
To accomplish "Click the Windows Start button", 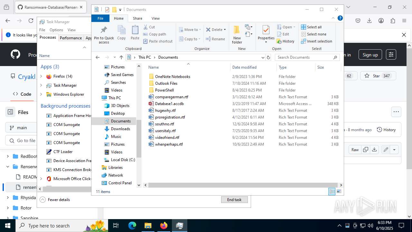I will [8, 226].
